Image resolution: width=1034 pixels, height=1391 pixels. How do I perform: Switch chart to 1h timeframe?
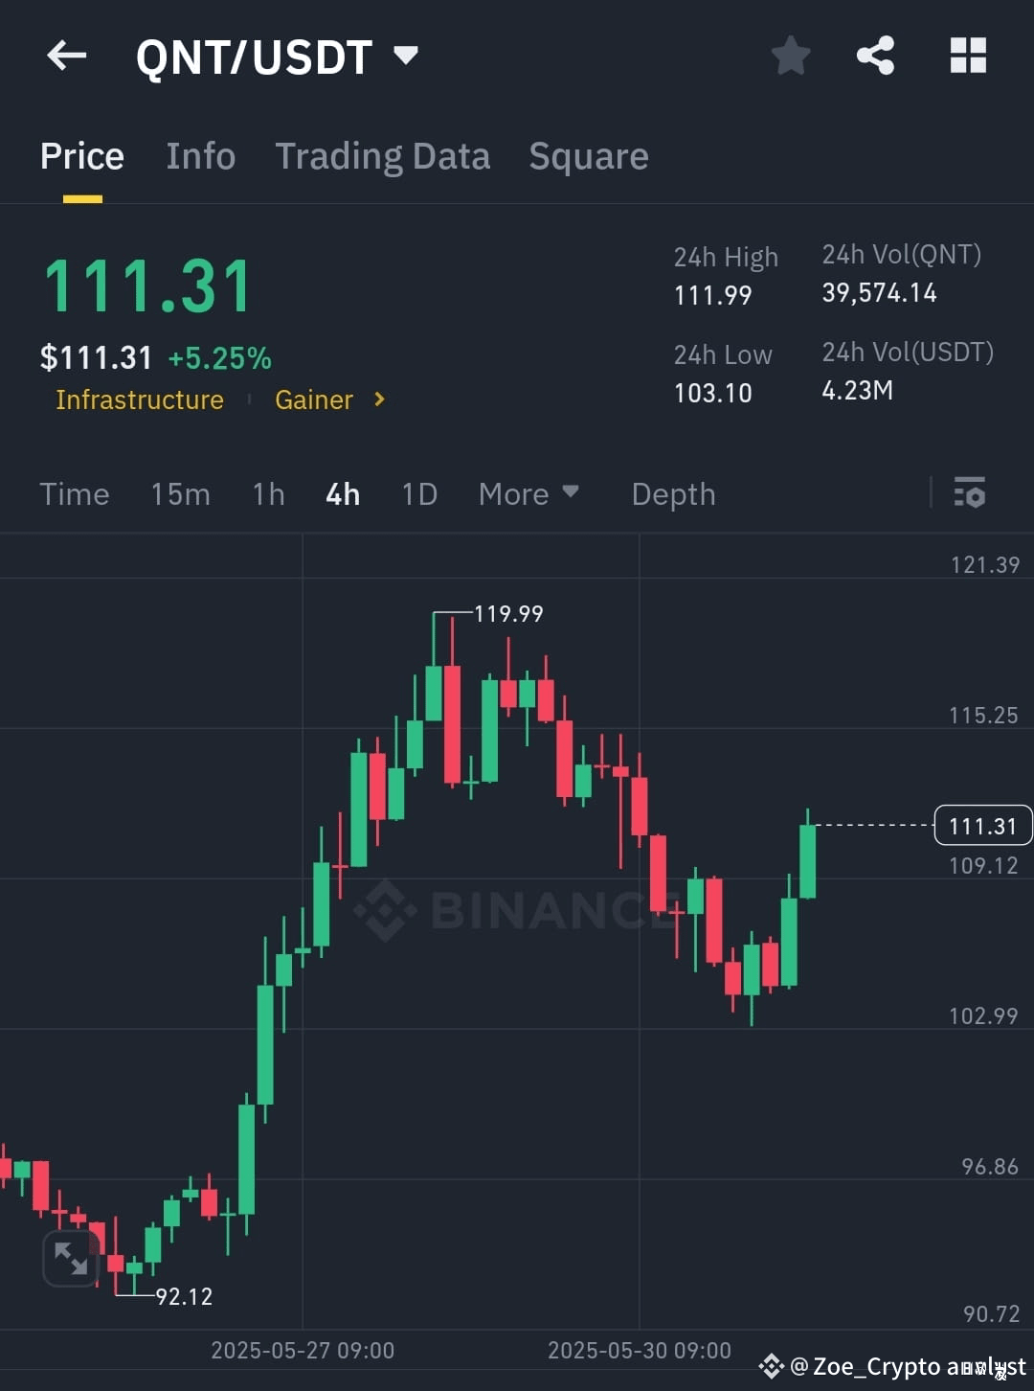pyautogui.click(x=268, y=493)
